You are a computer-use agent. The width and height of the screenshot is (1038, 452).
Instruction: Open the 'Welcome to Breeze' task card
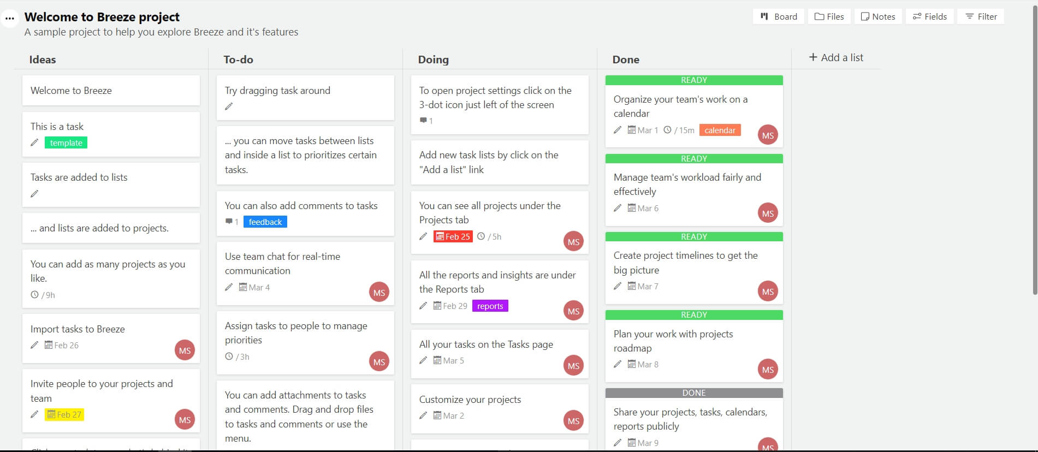point(111,91)
